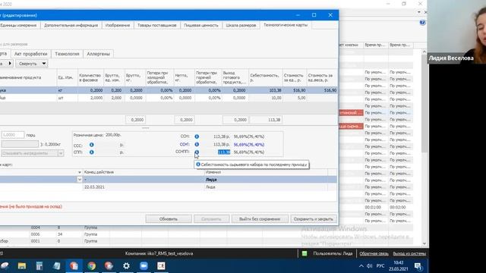Image resolution: width=486 pixels, height=273 pixels.
Task: Click the info icon next to СОН
Action: 197,136
